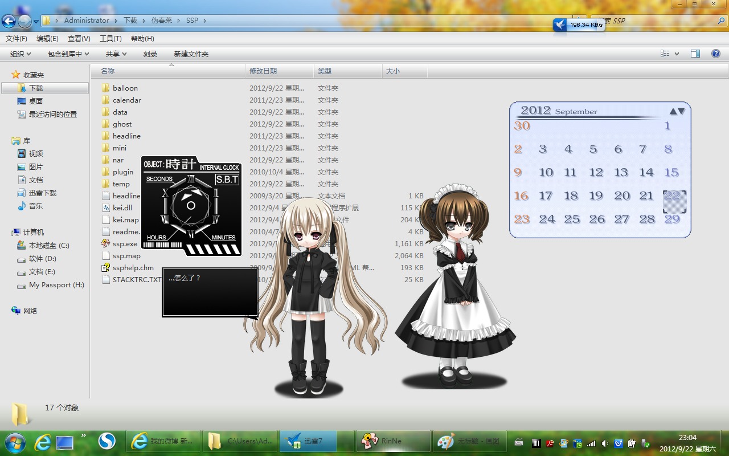This screenshot has height=456, width=729.
Task: Select 音乐 library in navigation pane
Action: (36, 206)
